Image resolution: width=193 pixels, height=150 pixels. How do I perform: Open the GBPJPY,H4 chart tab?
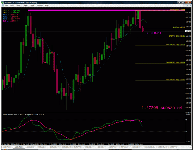click(114, 147)
